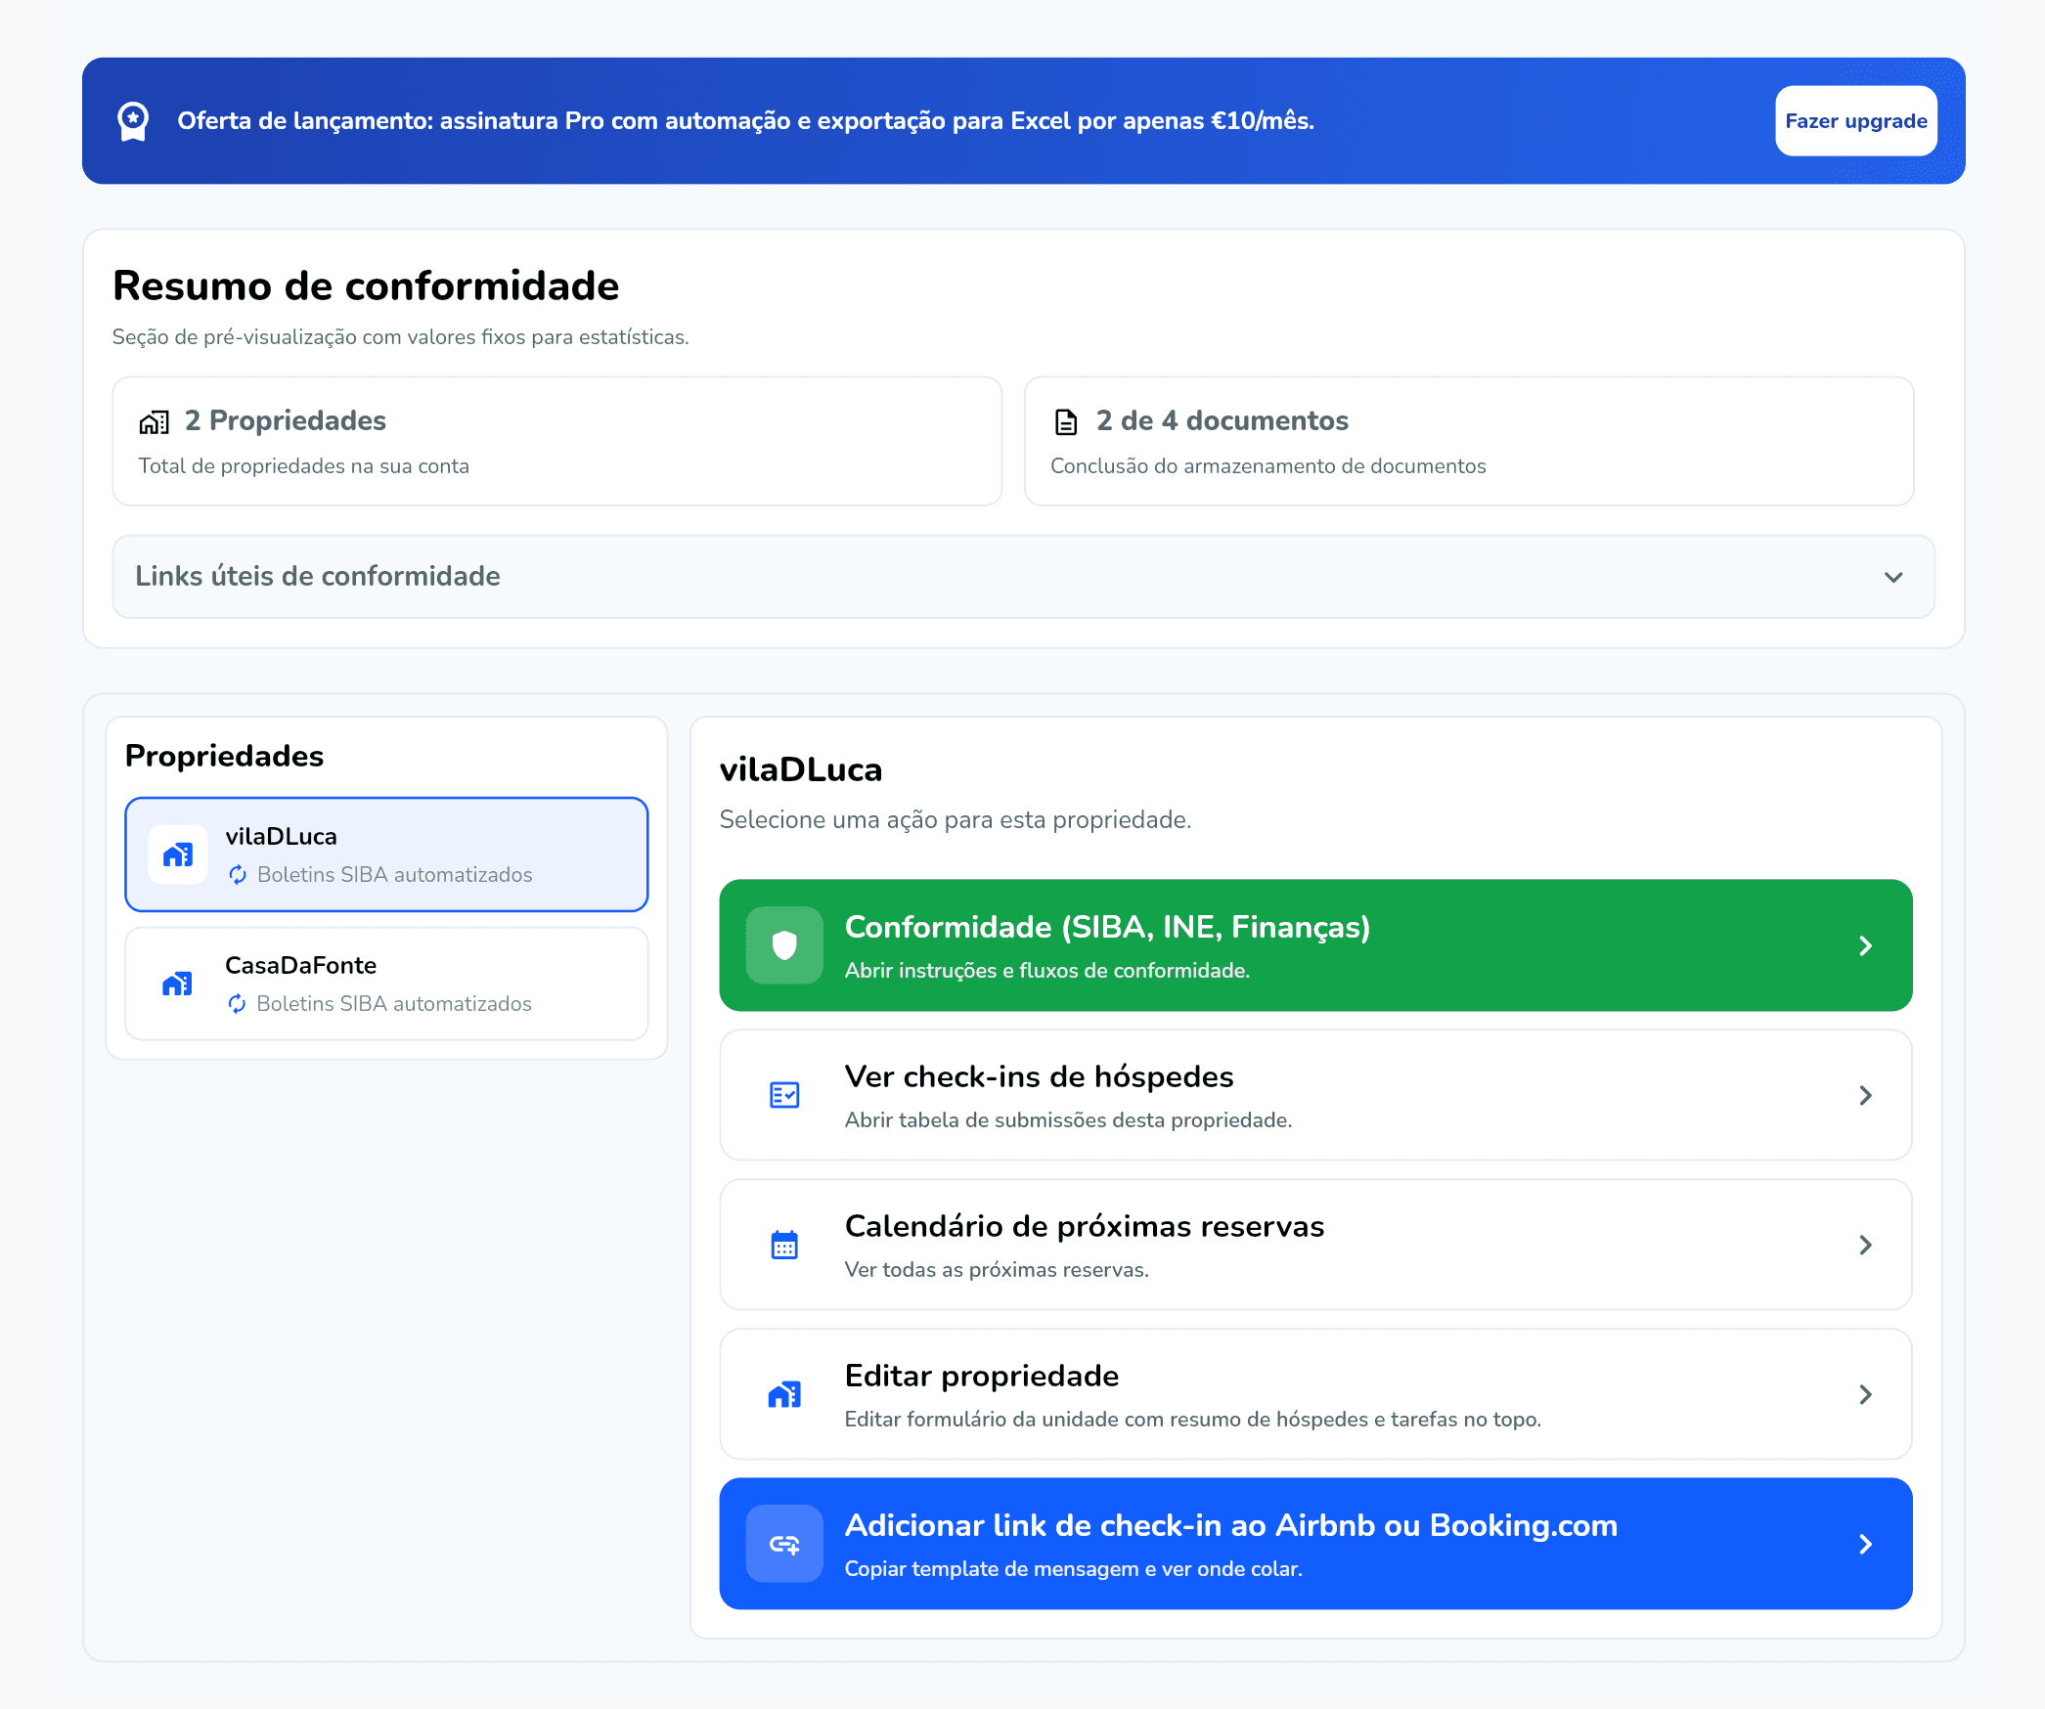Click the CasaDaFonte house icon
Image resolution: width=2045 pixels, height=1709 pixels.
pyautogui.click(x=177, y=984)
